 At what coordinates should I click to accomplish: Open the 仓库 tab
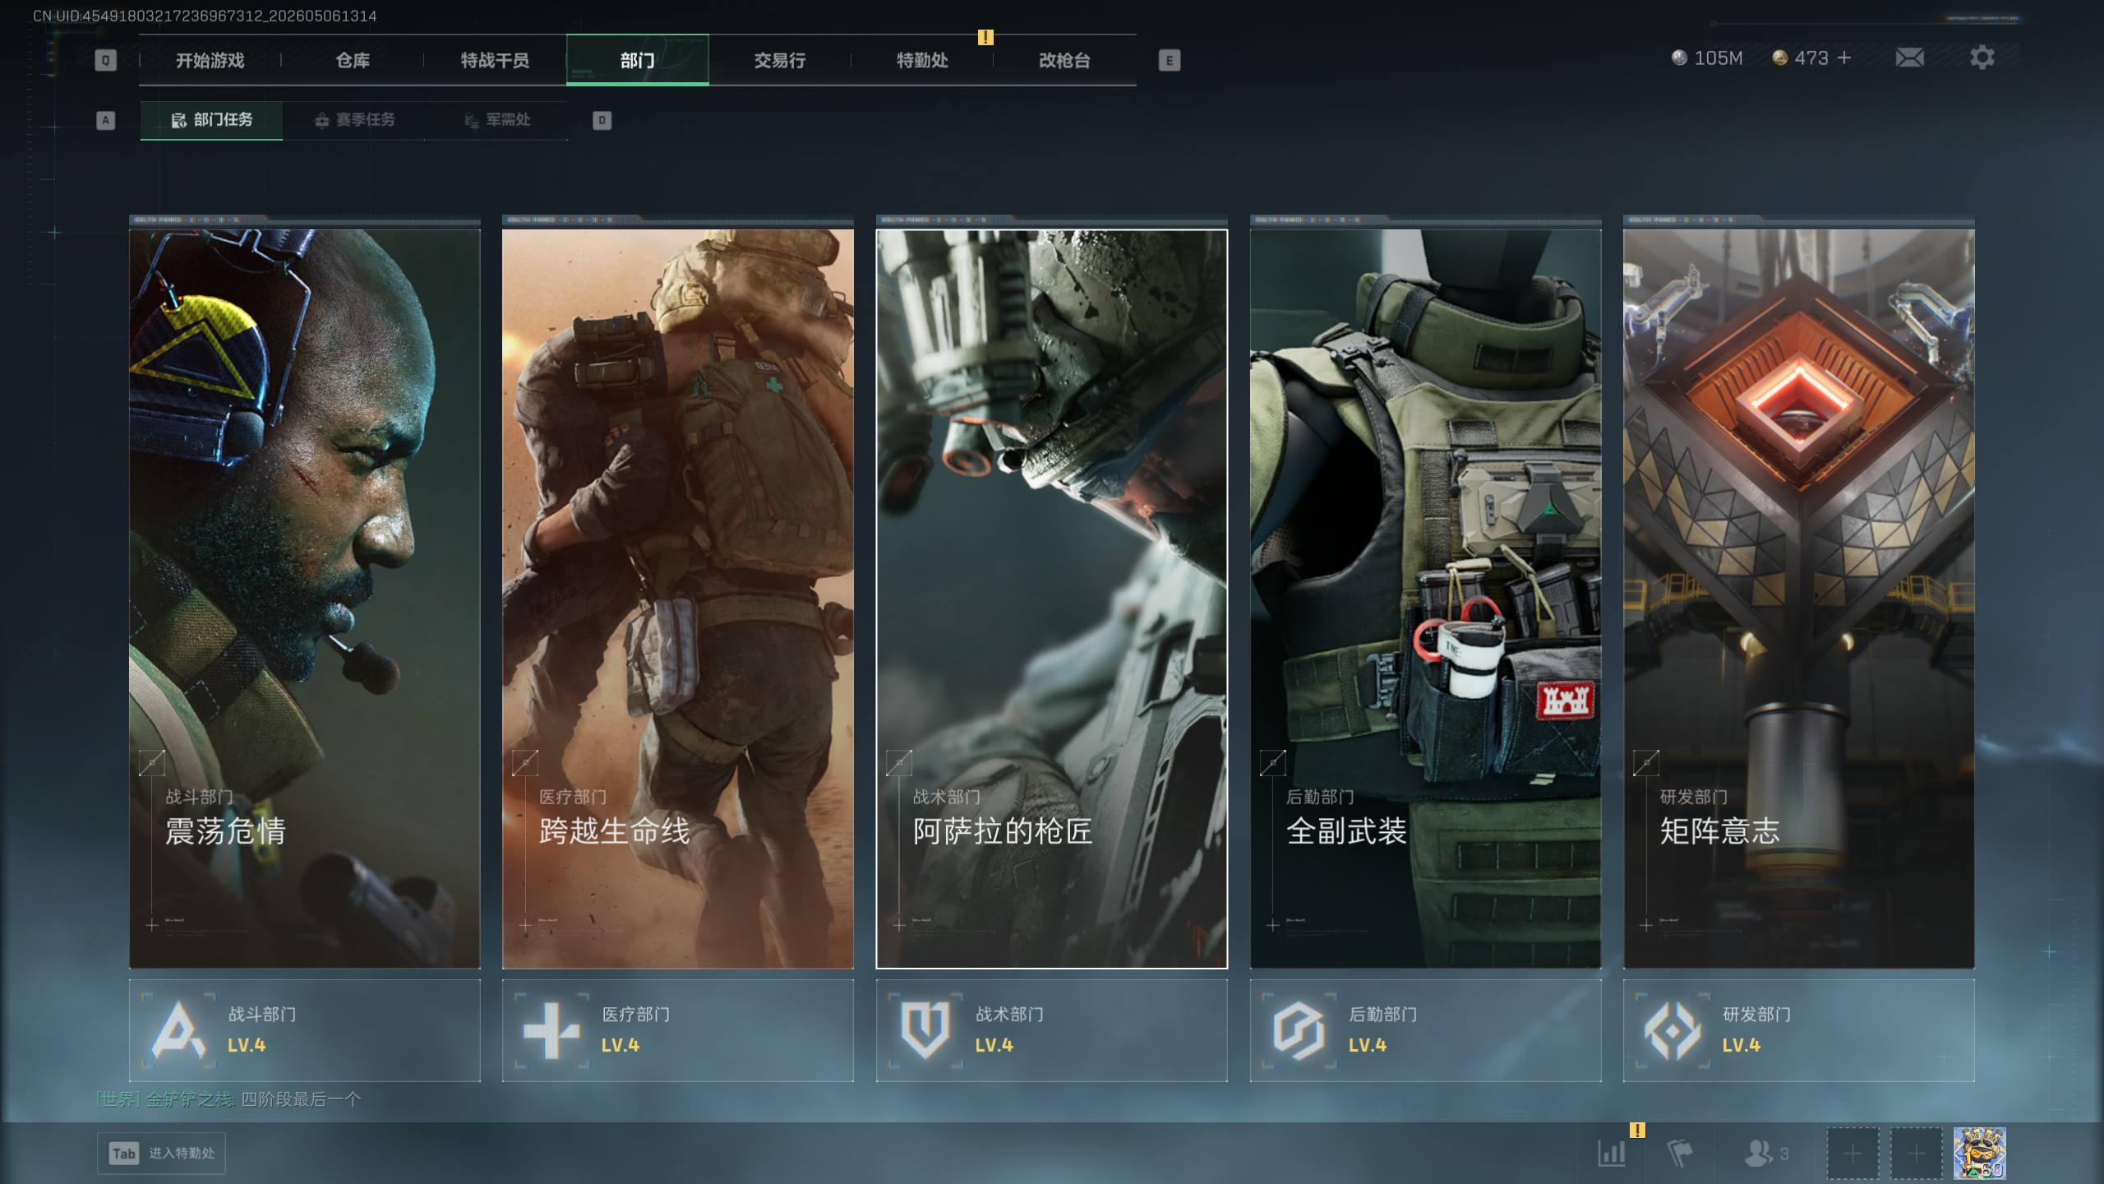[353, 60]
